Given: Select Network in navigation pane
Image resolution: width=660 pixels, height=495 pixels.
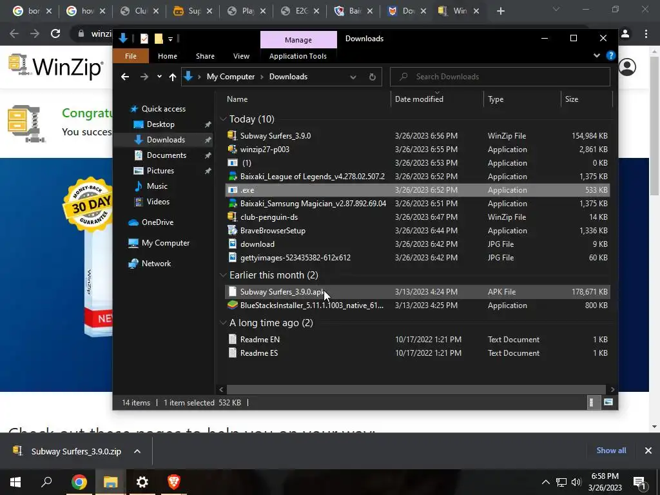Looking at the screenshot, I should [x=156, y=264].
